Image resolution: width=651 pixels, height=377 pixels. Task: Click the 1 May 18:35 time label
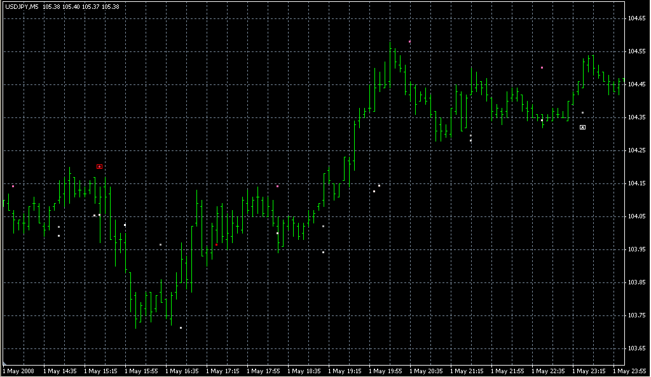[x=304, y=371]
